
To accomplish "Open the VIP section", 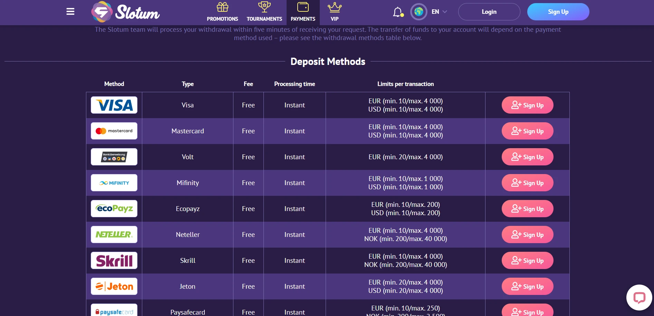I will [x=335, y=12].
